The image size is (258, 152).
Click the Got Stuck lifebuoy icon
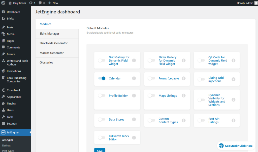point(221,146)
